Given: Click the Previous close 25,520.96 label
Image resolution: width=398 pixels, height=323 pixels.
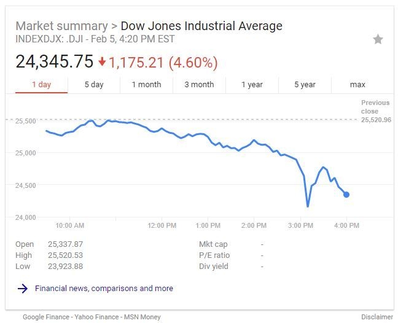Looking at the screenshot, I should coord(375,111).
